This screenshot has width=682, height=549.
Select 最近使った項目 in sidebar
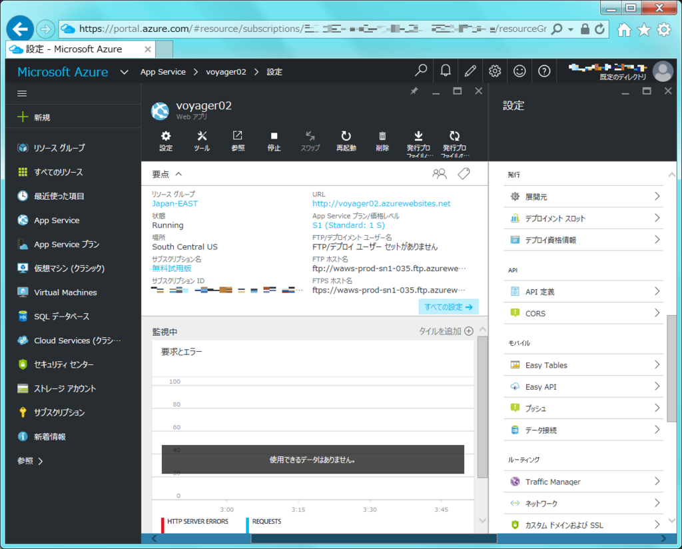73,196
